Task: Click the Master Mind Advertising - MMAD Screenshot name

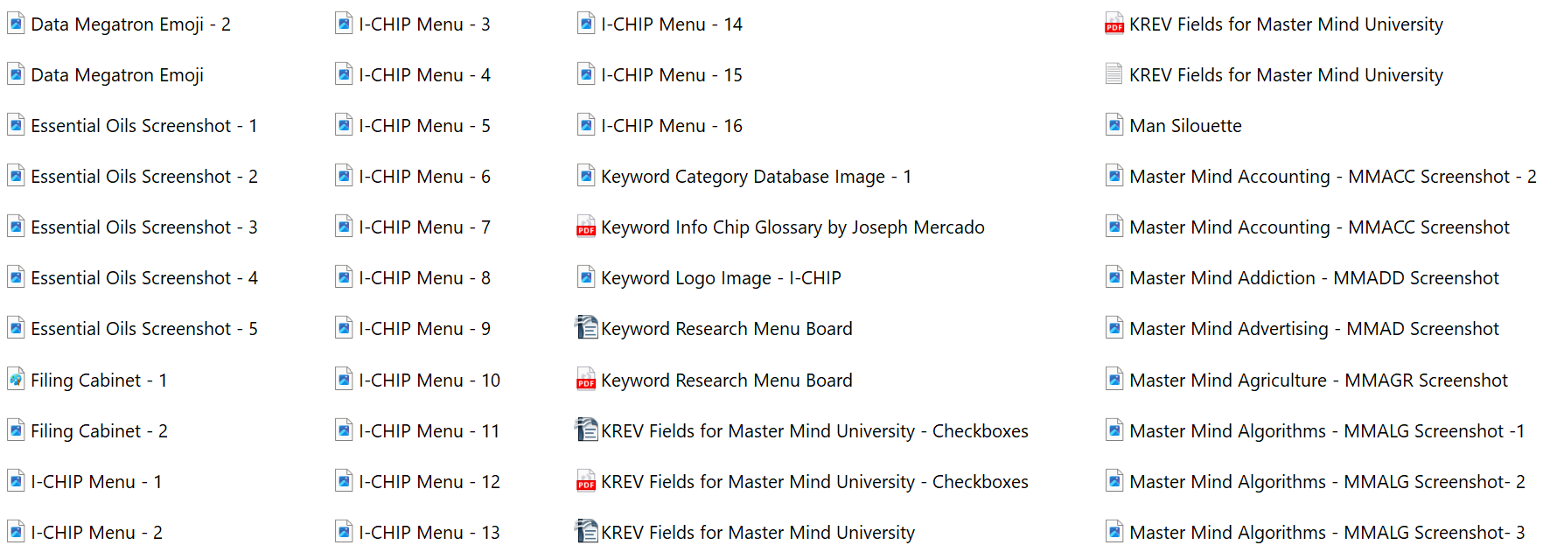Action: click(x=1314, y=329)
